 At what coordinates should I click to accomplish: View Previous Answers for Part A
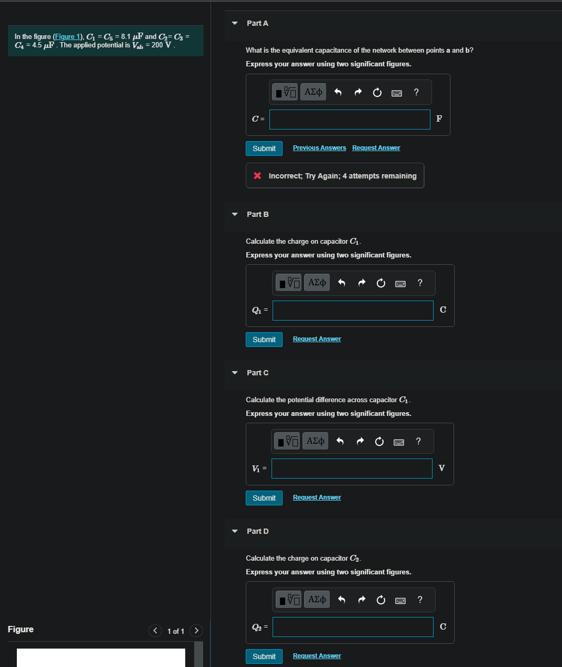click(x=319, y=148)
